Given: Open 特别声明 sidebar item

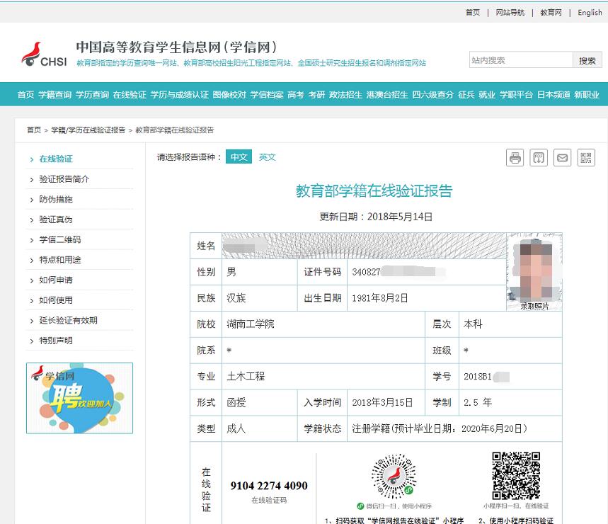Looking at the screenshot, I should point(56,341).
